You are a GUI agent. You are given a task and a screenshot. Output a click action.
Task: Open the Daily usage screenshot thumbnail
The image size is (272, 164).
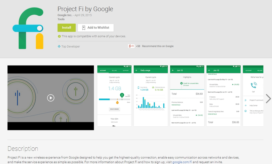pos(151,96)
